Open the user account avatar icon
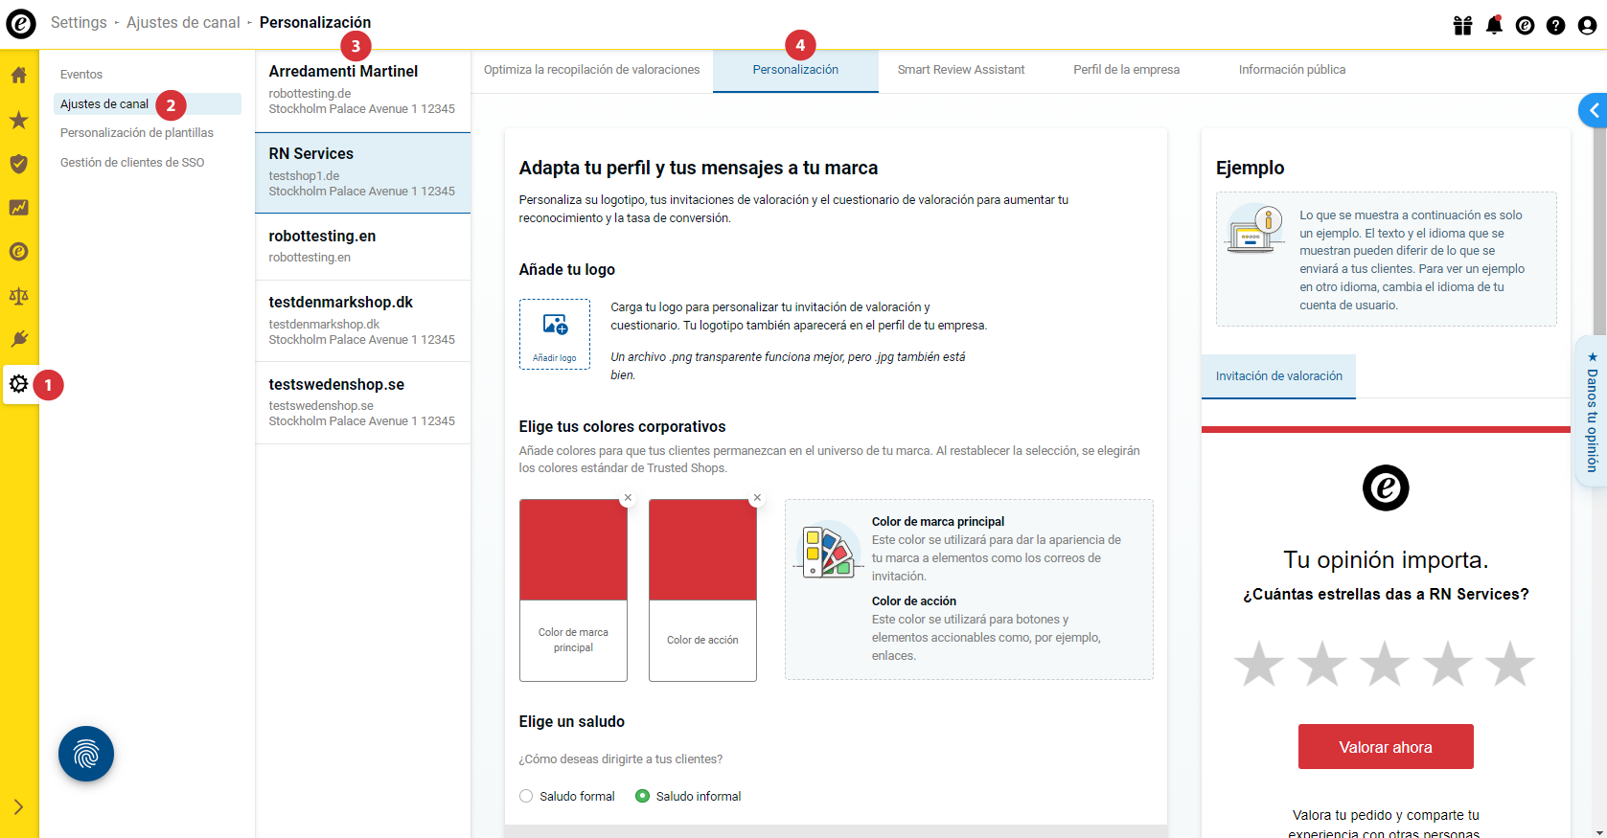This screenshot has width=1607, height=838. (1588, 26)
